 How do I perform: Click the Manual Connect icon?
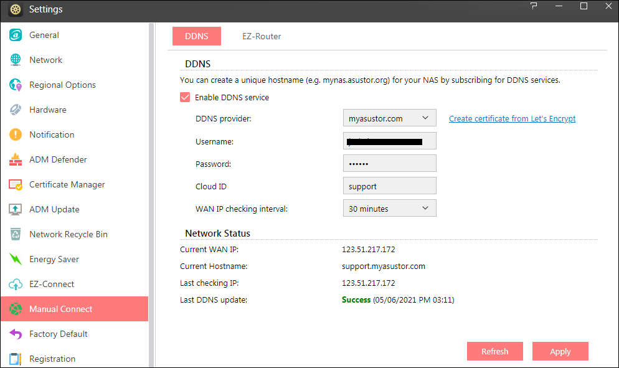tap(16, 309)
